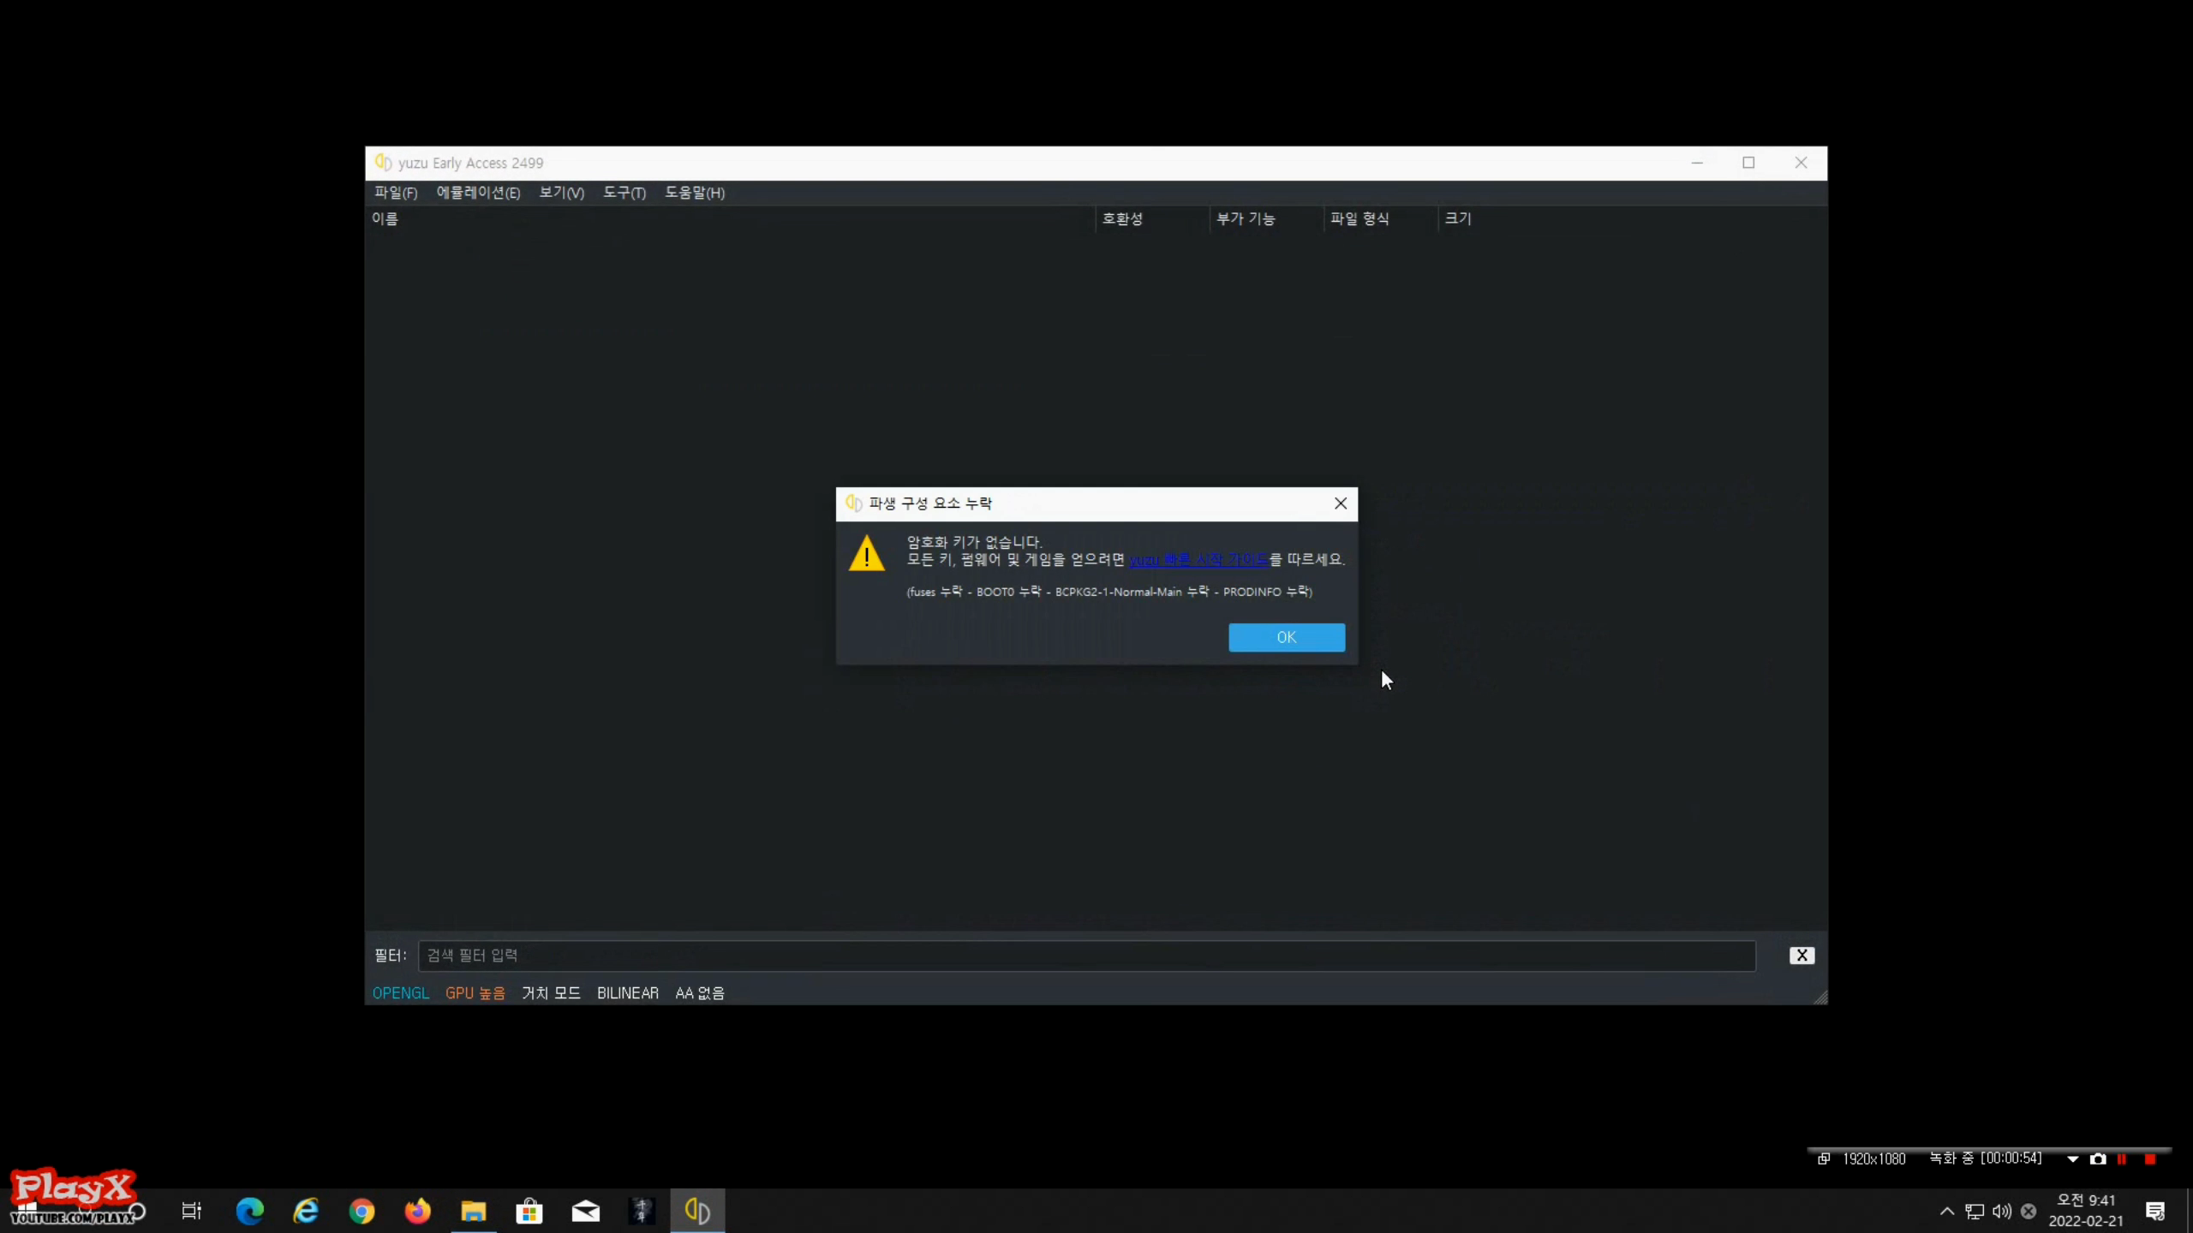Toggle 거치 모드 docked mode
The image size is (2193, 1233).
tap(551, 992)
